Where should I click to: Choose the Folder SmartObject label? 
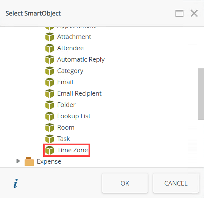[x=67, y=105]
